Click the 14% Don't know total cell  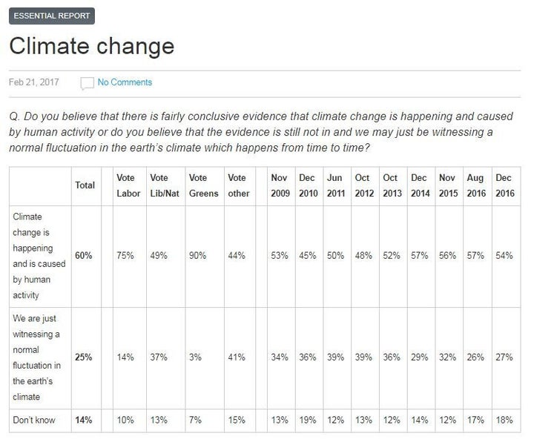click(84, 420)
